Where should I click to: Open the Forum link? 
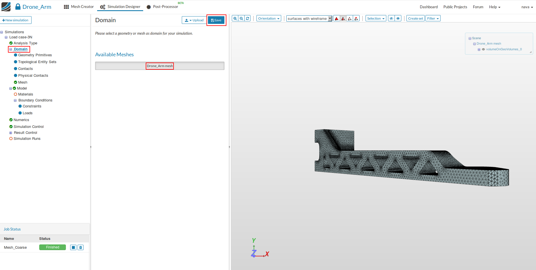click(478, 7)
